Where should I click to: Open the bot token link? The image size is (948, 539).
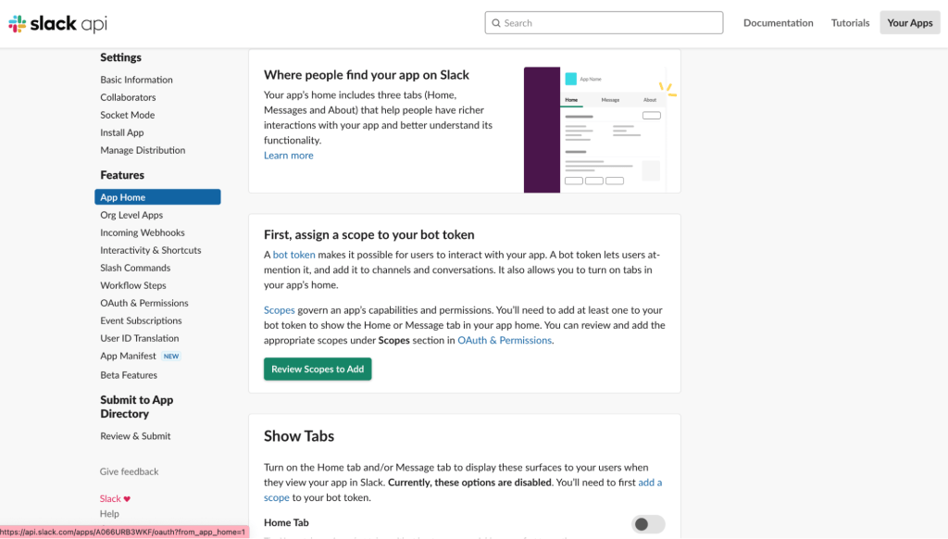293,255
